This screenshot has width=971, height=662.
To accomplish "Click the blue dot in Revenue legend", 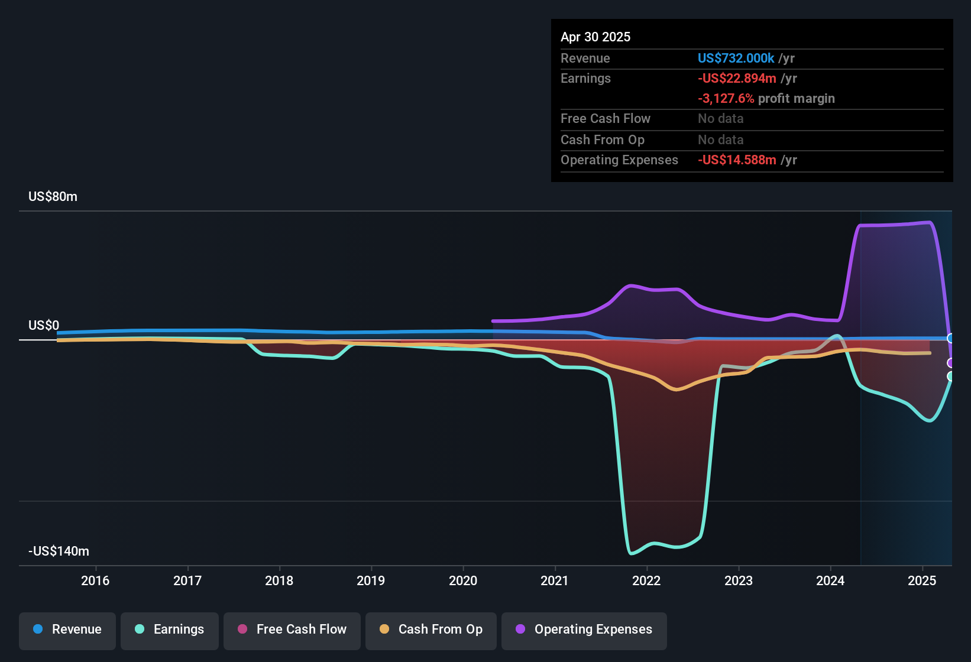I will 38,629.
